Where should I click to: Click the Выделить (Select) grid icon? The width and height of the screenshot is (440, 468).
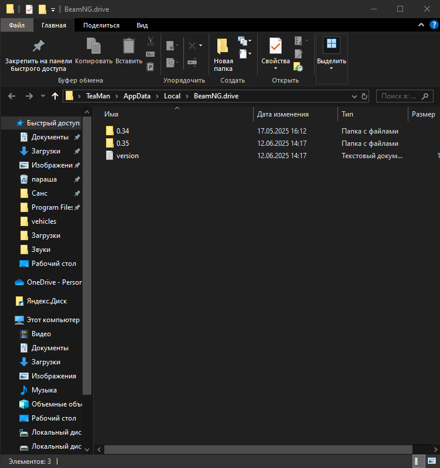(x=332, y=43)
